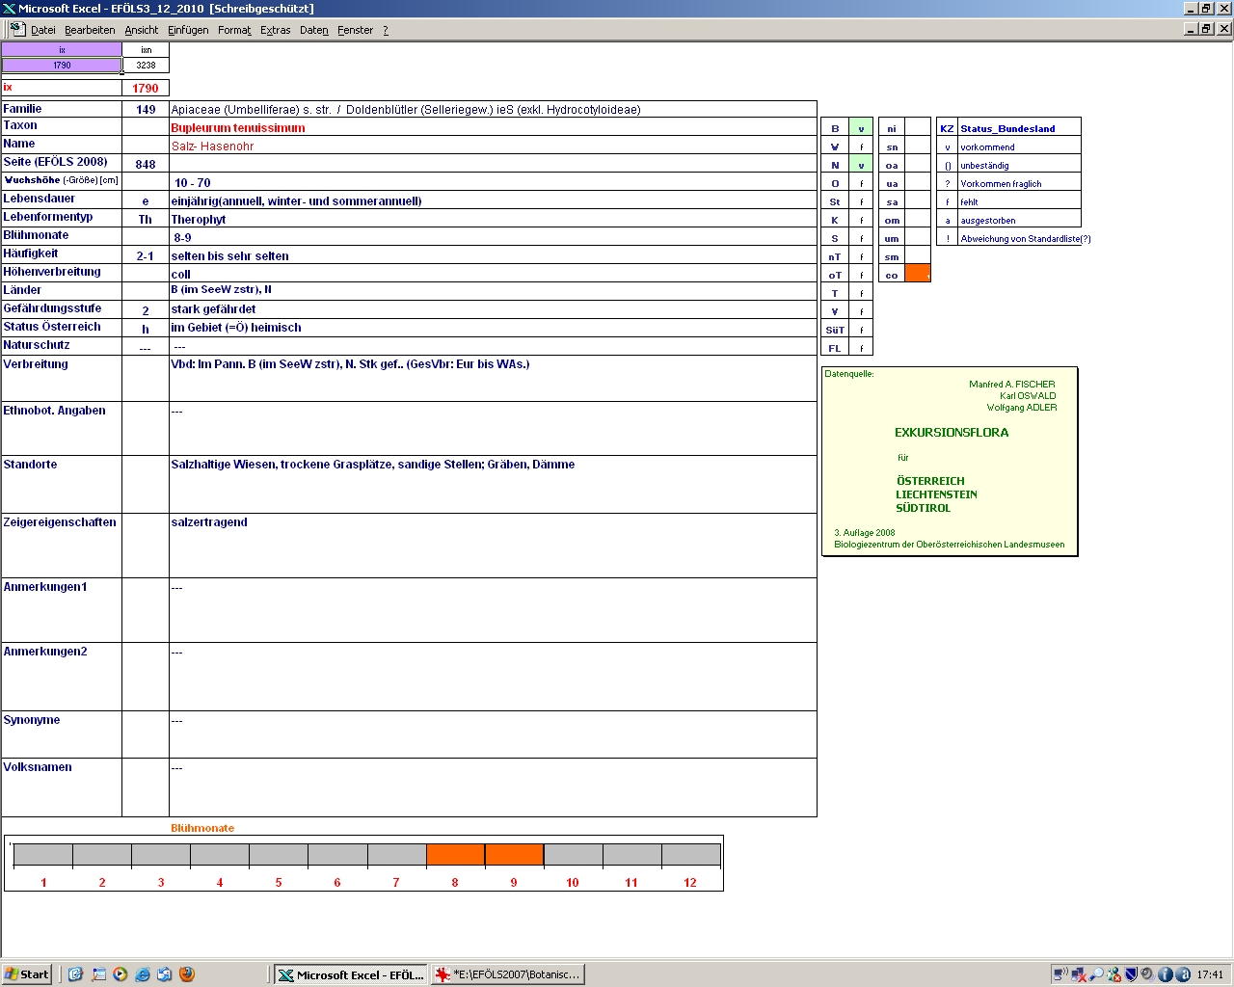Click the Show Desktop quick launch icon

coord(98,974)
